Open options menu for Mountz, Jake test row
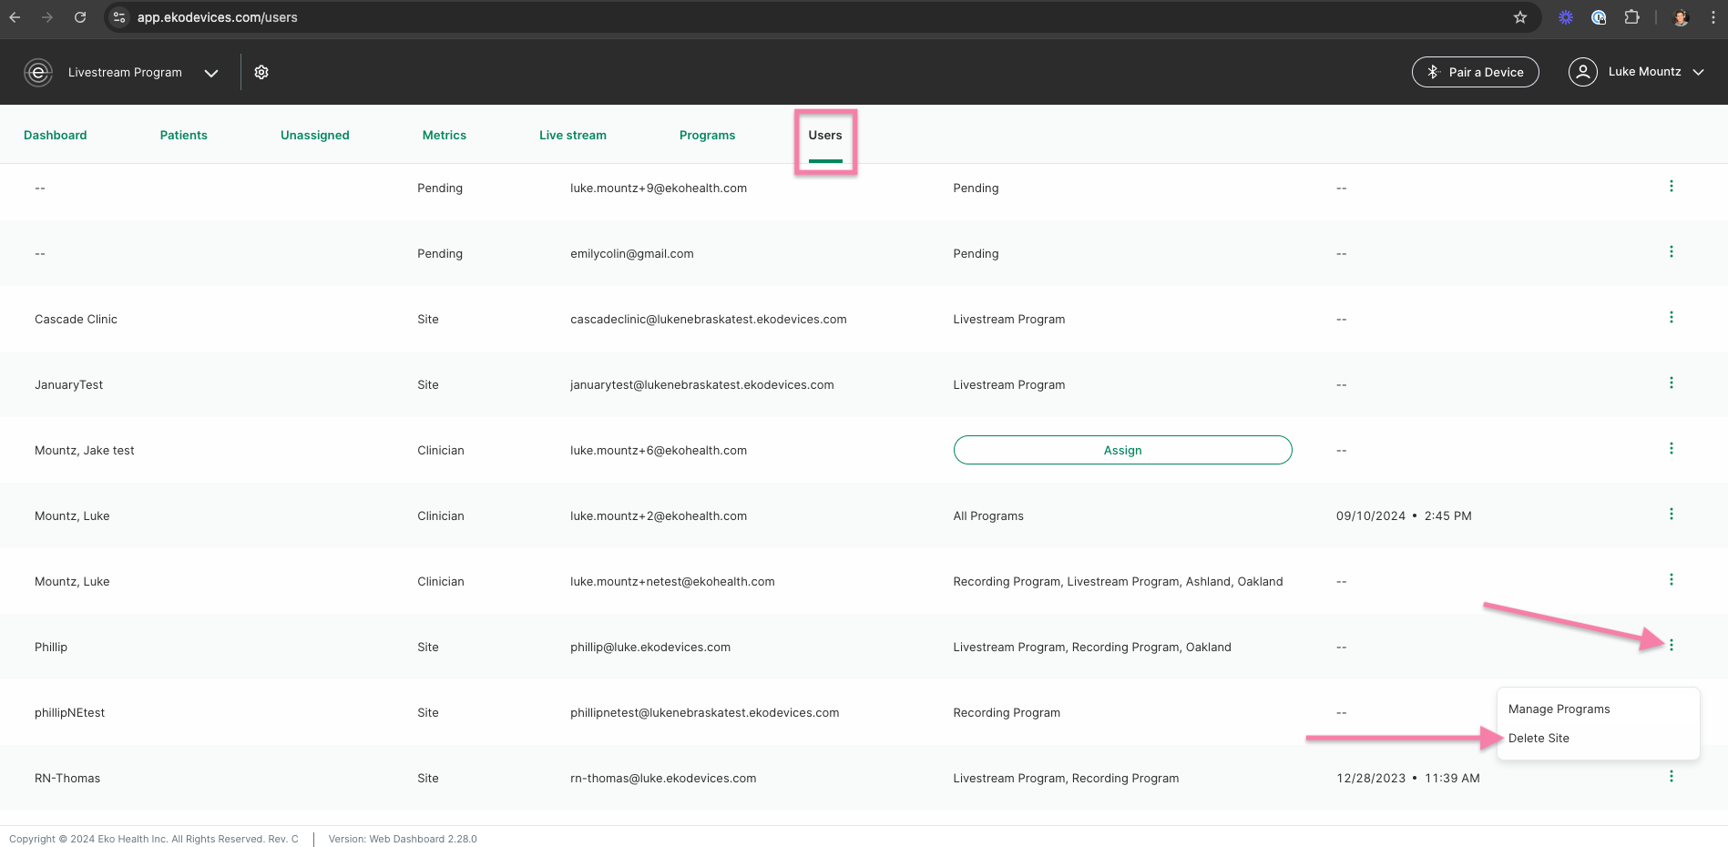The width and height of the screenshot is (1728, 847). point(1671,448)
